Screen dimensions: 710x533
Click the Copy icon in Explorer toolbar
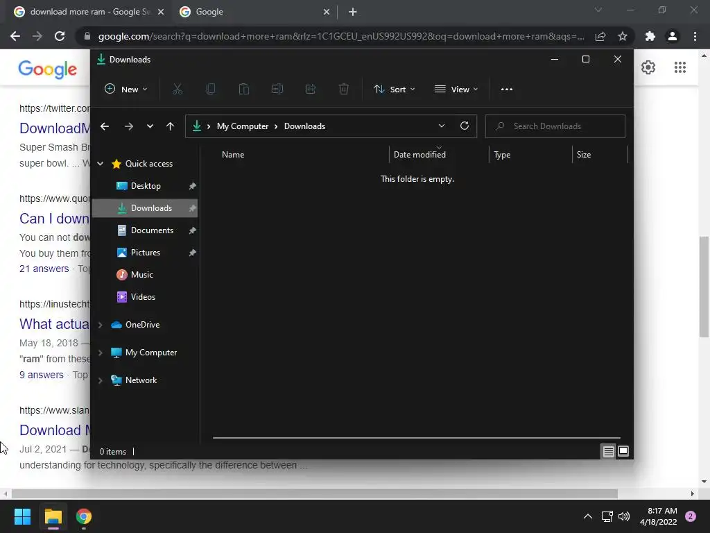[211, 90]
